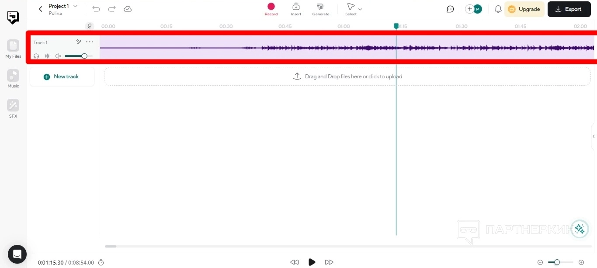Viewport: 597px width, 268px height.
Task: Freeze Track 1 with snowflake icon
Action: (47, 56)
